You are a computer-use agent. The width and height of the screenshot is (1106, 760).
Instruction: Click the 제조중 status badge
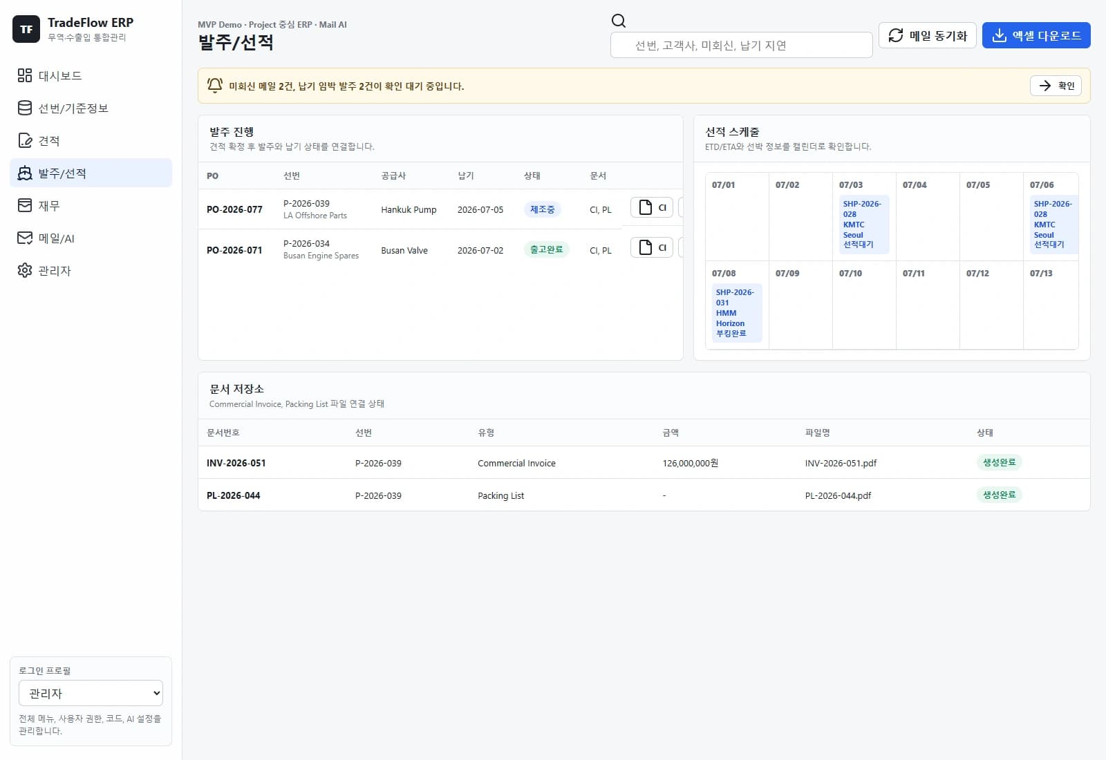pyautogui.click(x=543, y=209)
